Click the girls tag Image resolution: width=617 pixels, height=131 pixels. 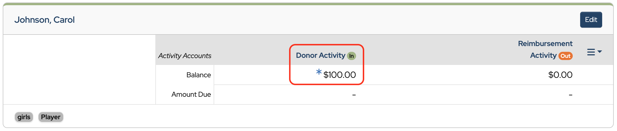[x=24, y=117]
